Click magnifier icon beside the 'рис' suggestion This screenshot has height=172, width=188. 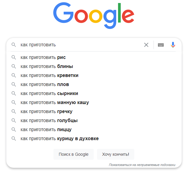click(x=14, y=57)
